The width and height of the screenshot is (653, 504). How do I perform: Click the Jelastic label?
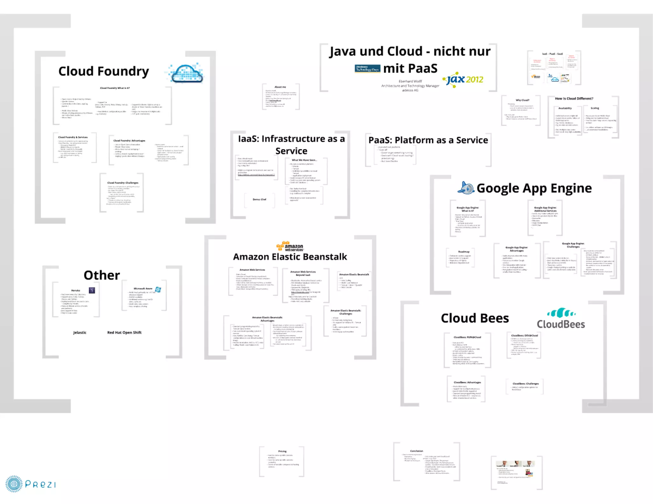pyautogui.click(x=80, y=333)
